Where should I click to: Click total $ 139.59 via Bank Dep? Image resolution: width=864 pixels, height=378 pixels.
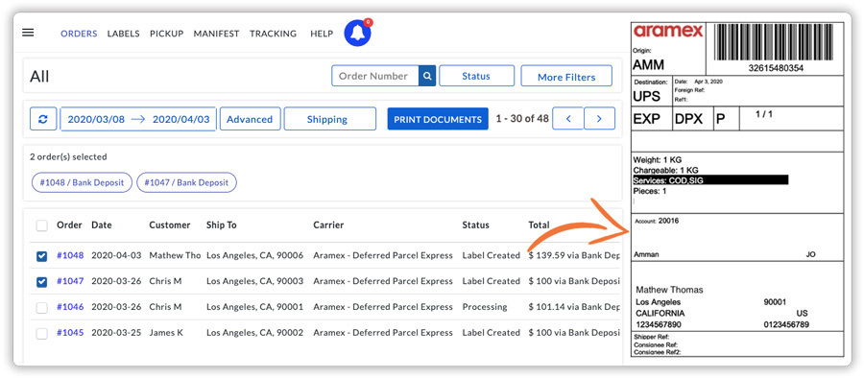[x=574, y=255]
